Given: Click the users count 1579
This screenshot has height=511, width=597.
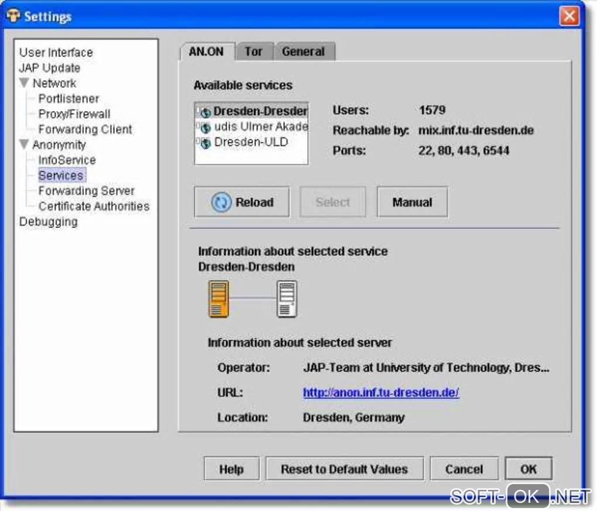Looking at the screenshot, I should click(x=432, y=111).
